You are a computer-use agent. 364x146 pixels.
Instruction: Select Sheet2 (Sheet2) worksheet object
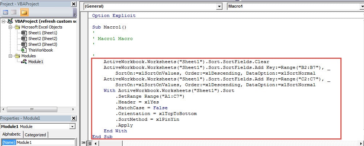pyautogui.click(x=42, y=39)
